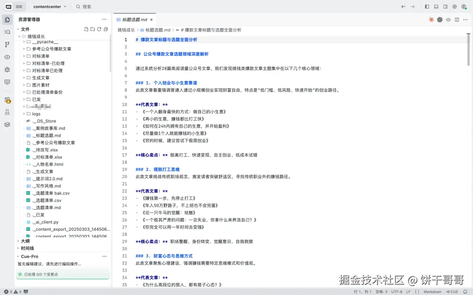
Task: Click the ChatGPT knot icon in editor toolbar
Action: coord(440,20)
